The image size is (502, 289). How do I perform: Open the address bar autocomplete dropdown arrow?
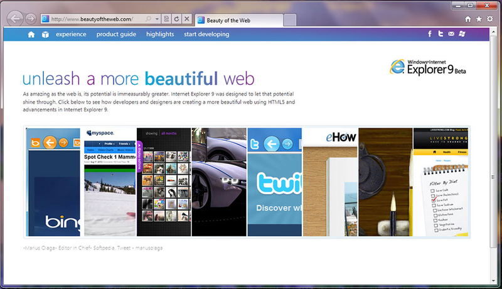[x=156, y=19]
